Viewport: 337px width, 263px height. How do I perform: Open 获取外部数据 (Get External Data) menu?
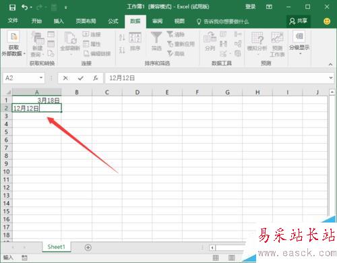click(x=13, y=43)
